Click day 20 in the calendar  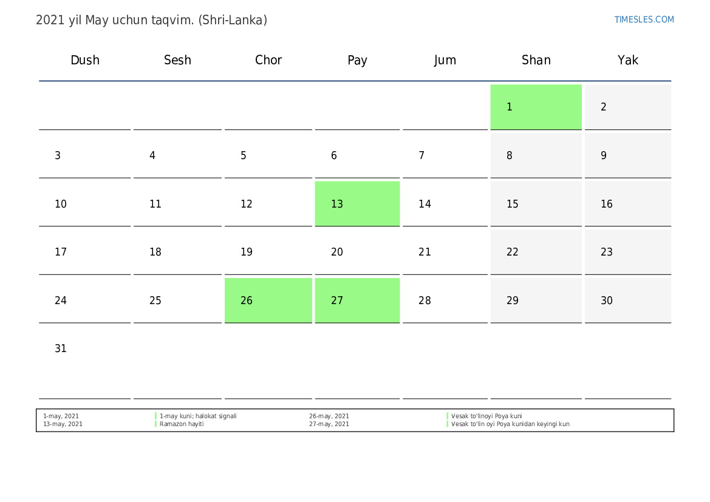[x=357, y=252]
